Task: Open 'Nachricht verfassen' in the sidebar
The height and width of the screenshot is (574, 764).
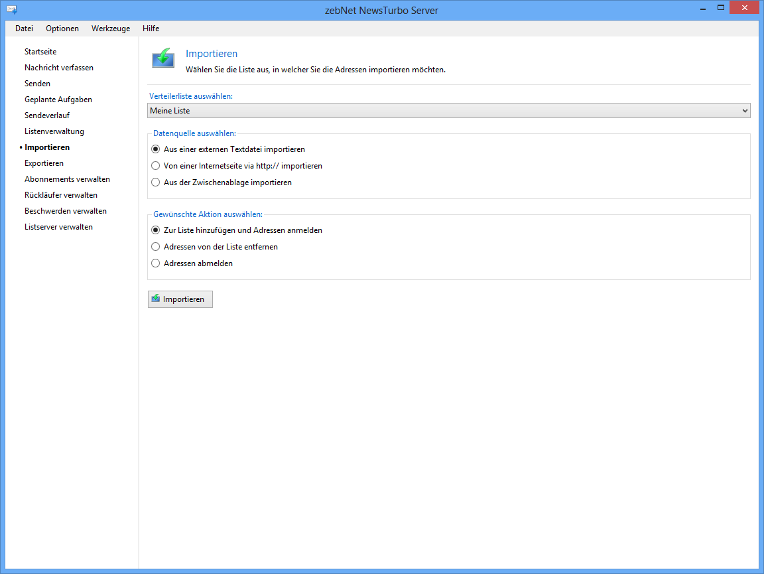Action: pyautogui.click(x=59, y=68)
